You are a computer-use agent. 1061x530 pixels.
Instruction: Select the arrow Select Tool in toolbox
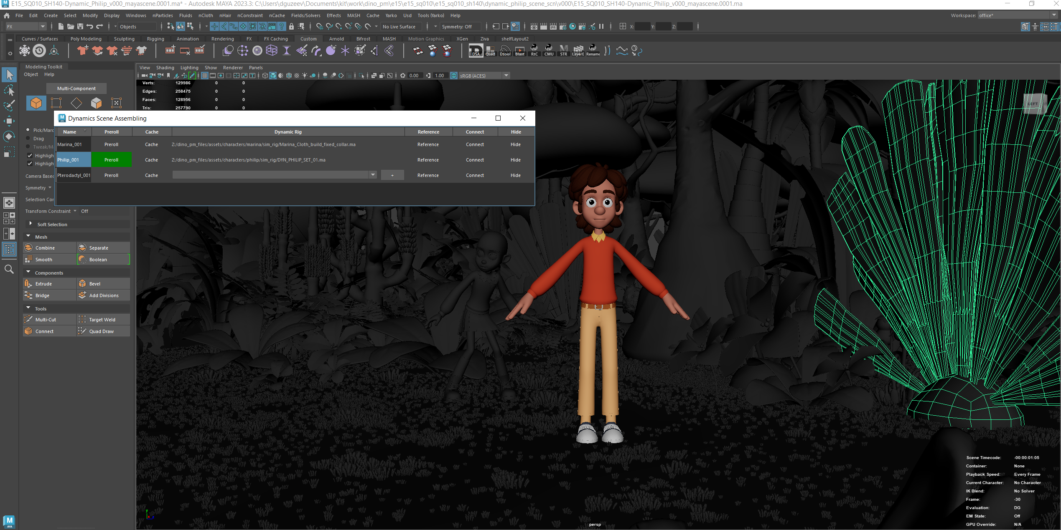pos(9,75)
